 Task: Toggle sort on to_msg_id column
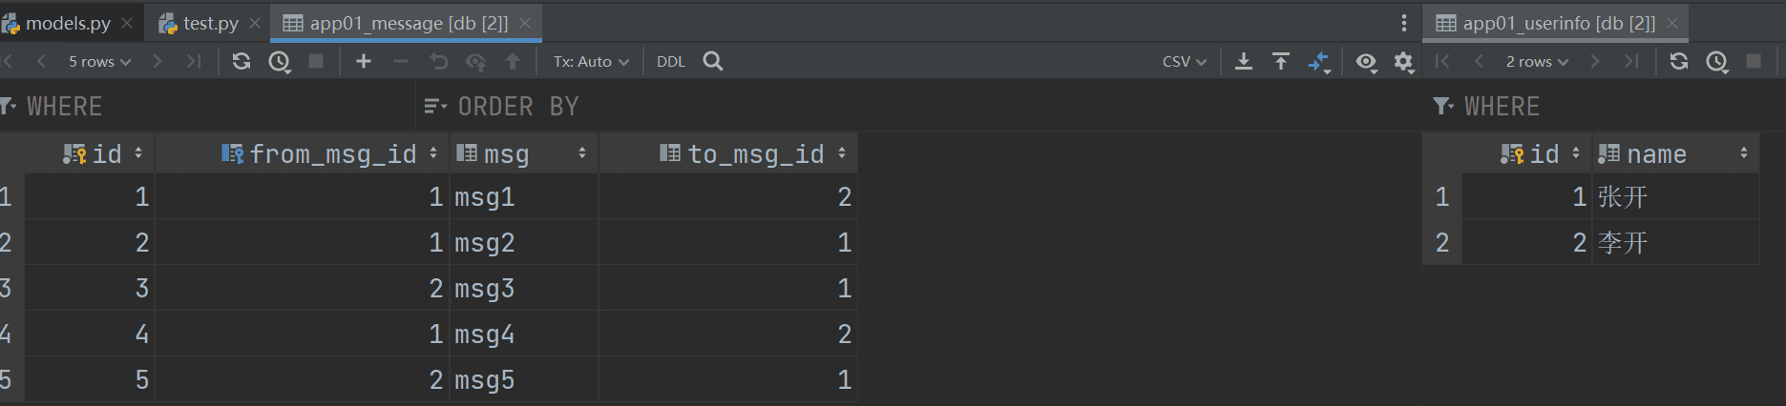click(x=842, y=153)
